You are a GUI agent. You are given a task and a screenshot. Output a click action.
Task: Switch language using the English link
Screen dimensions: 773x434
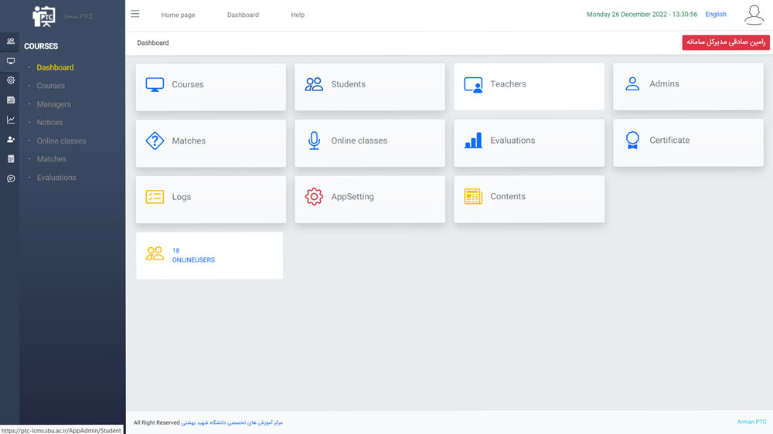pos(716,14)
